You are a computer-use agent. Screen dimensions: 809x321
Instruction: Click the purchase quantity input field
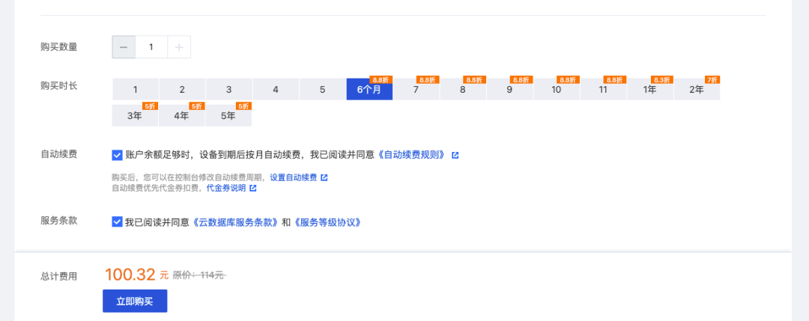pos(151,47)
